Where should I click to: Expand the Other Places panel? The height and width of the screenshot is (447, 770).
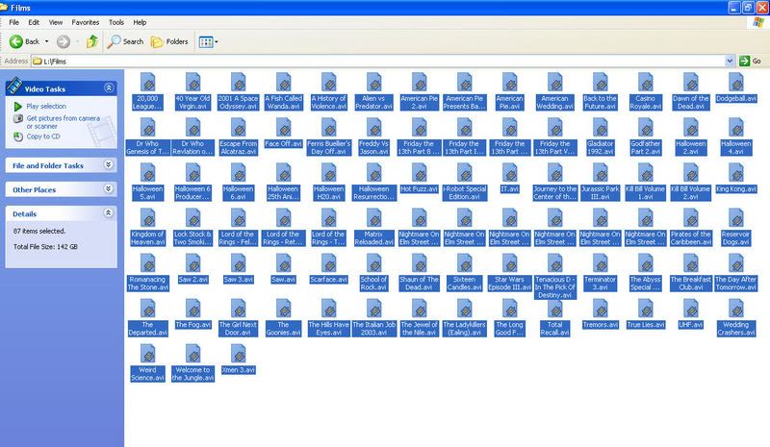tap(109, 189)
